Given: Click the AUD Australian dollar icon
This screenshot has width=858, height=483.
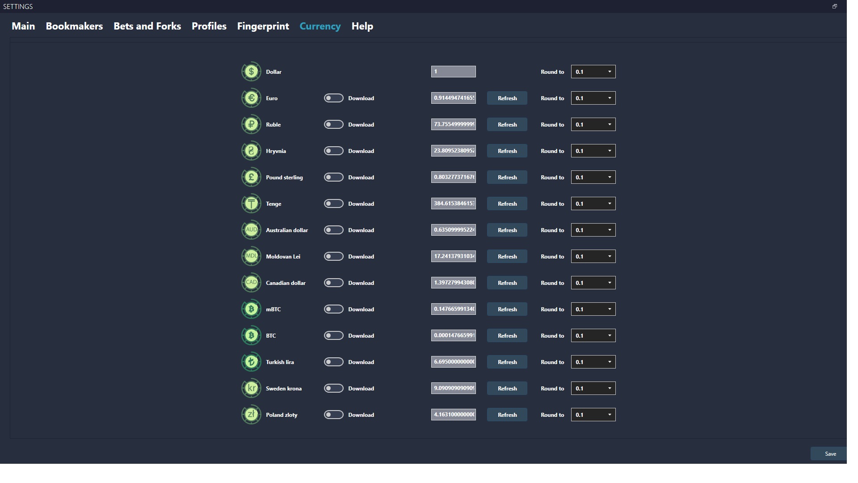Looking at the screenshot, I should click(251, 230).
